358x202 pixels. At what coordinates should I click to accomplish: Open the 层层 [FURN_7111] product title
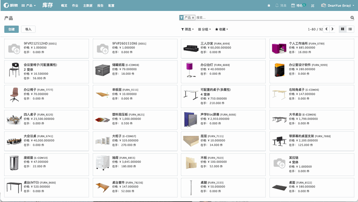click(x=212, y=136)
